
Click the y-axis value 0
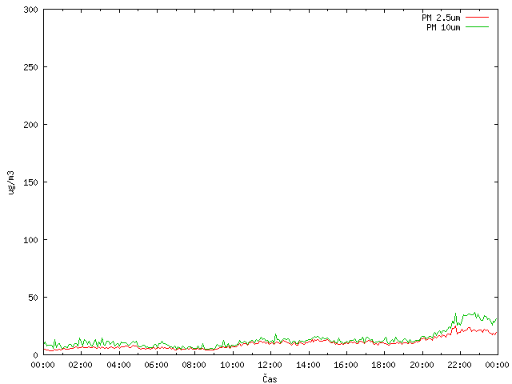[35, 355]
